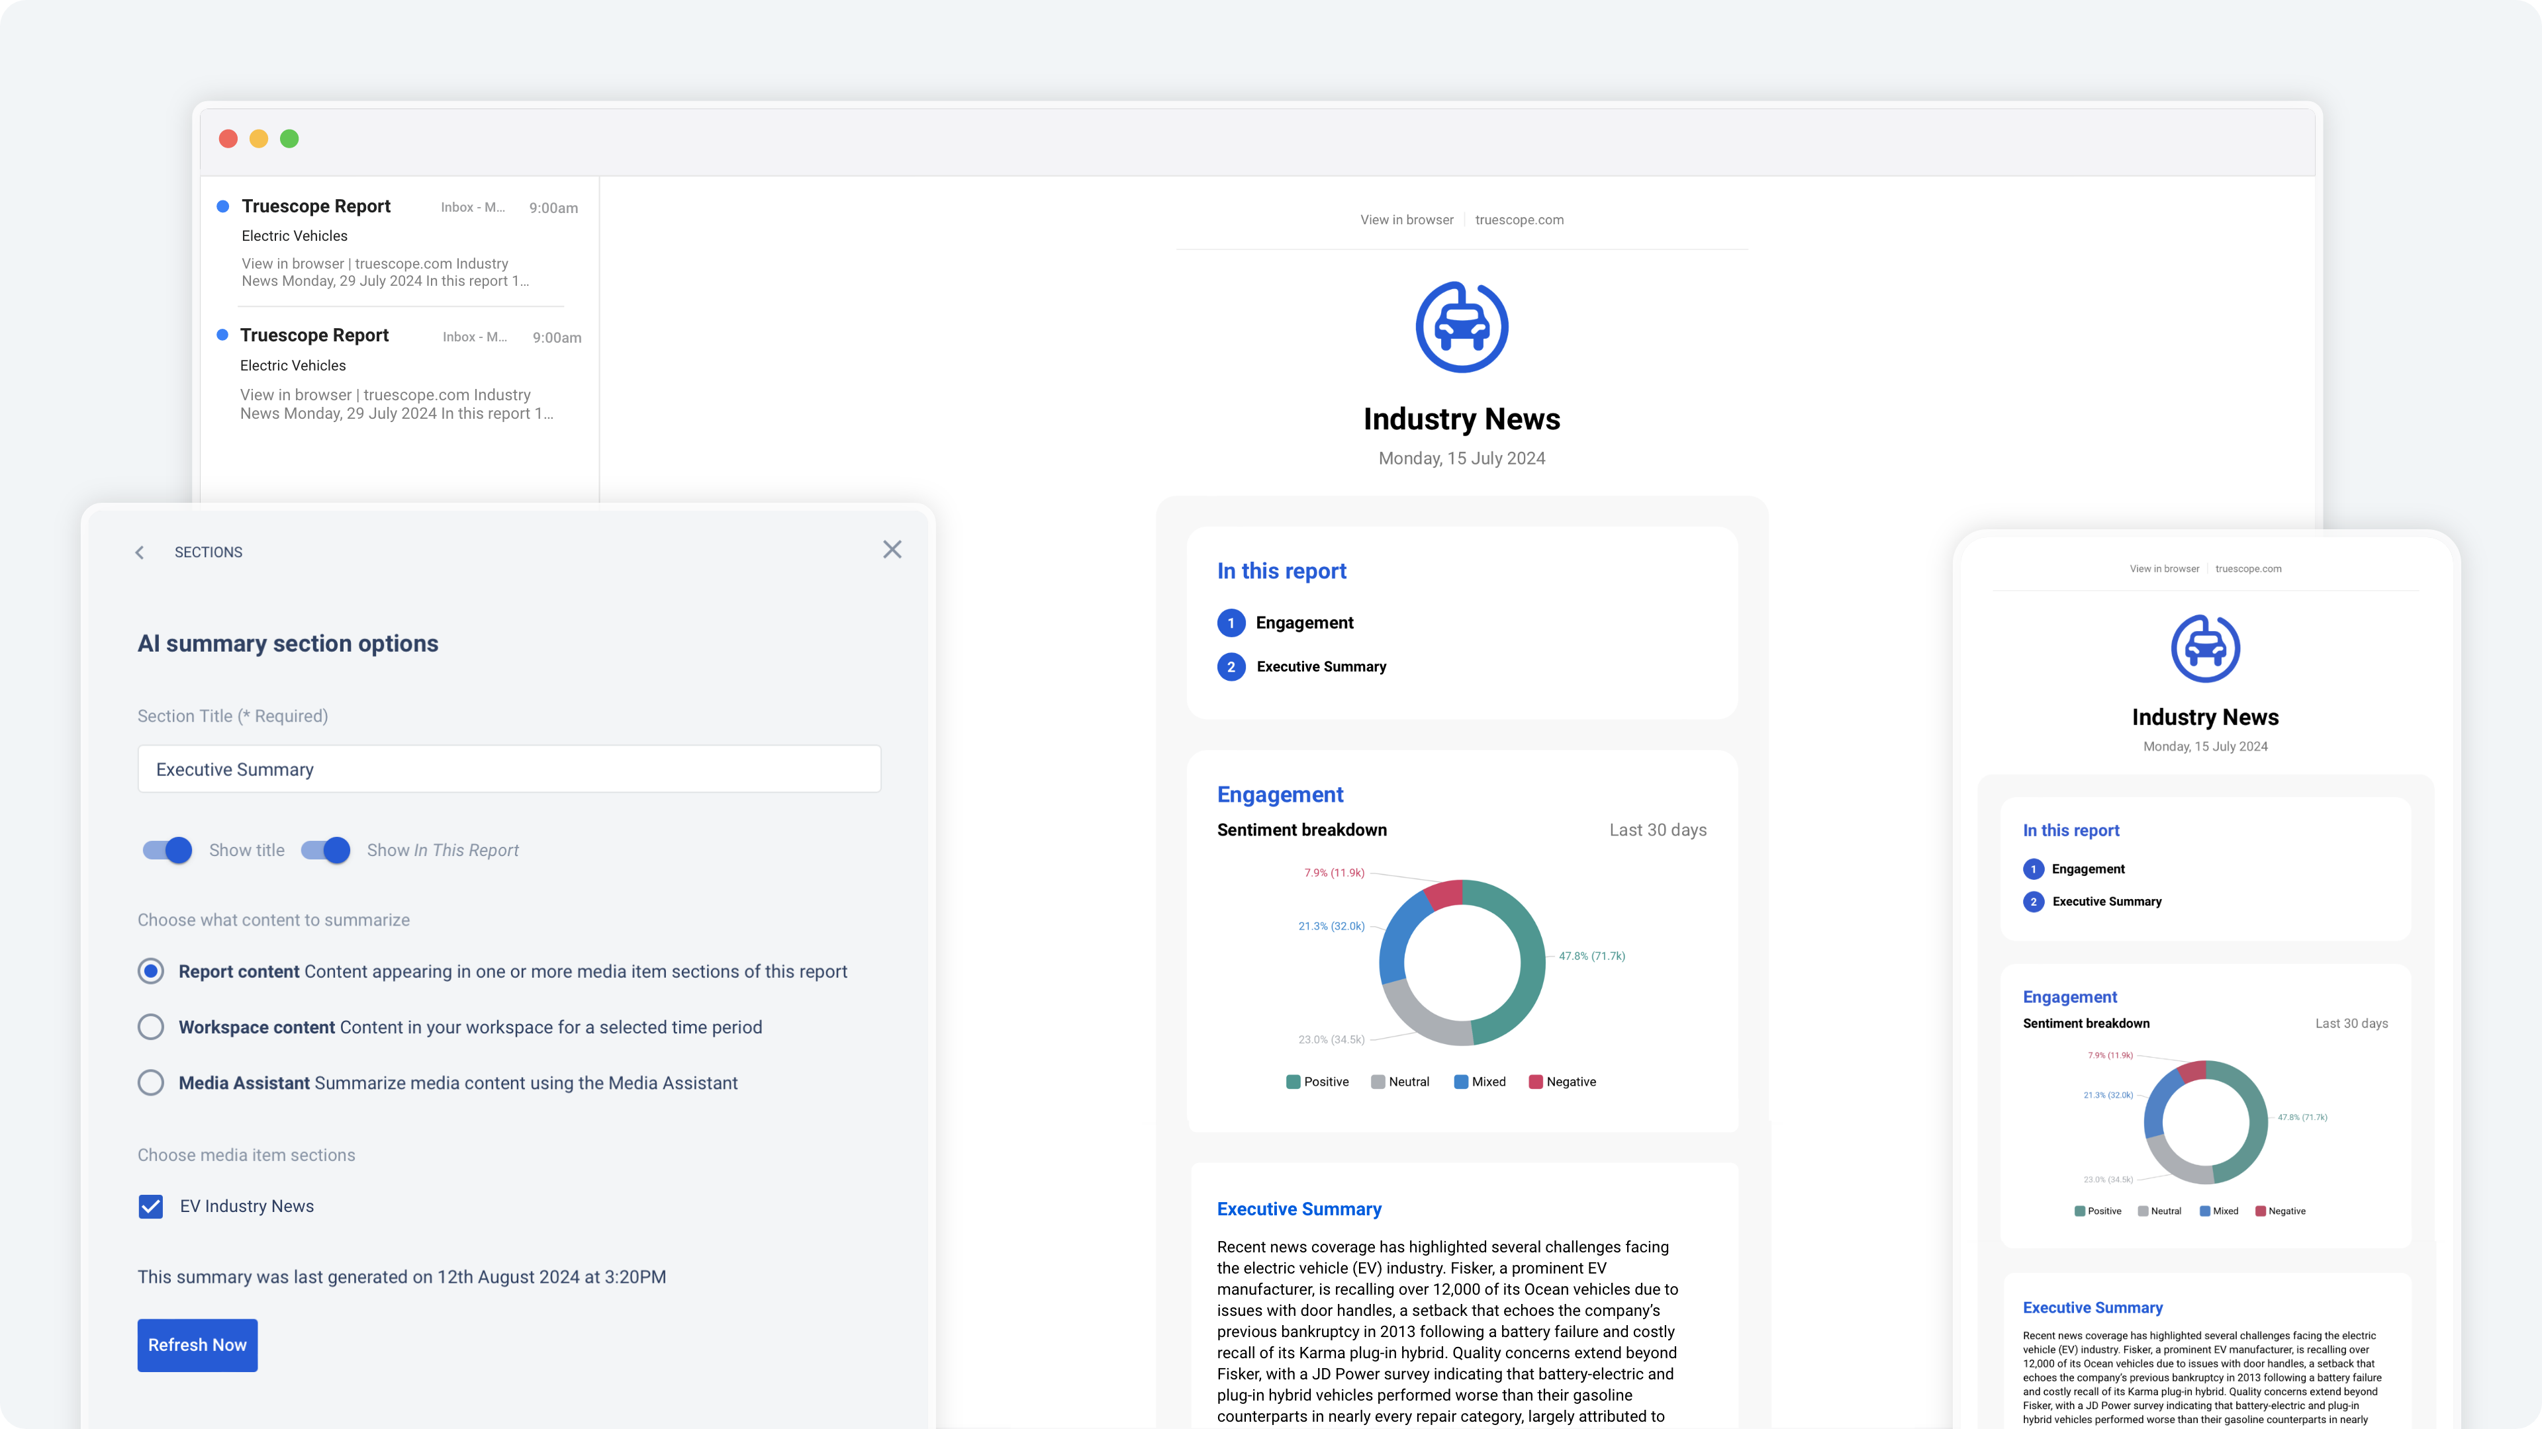This screenshot has height=1429, width=2542.
Task: Click the back chevron beside SECTIONS
Action: pos(139,552)
